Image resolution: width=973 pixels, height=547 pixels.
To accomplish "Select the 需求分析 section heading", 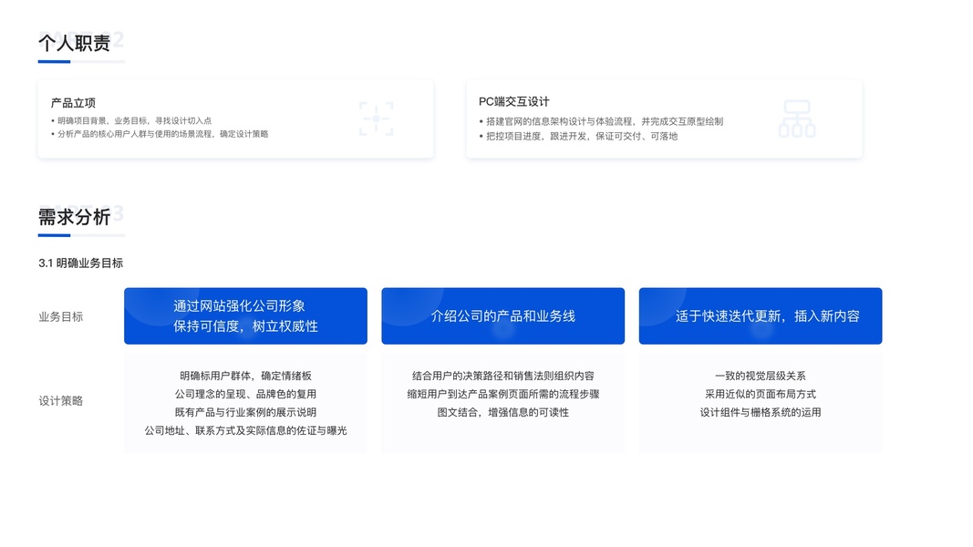I will (75, 217).
